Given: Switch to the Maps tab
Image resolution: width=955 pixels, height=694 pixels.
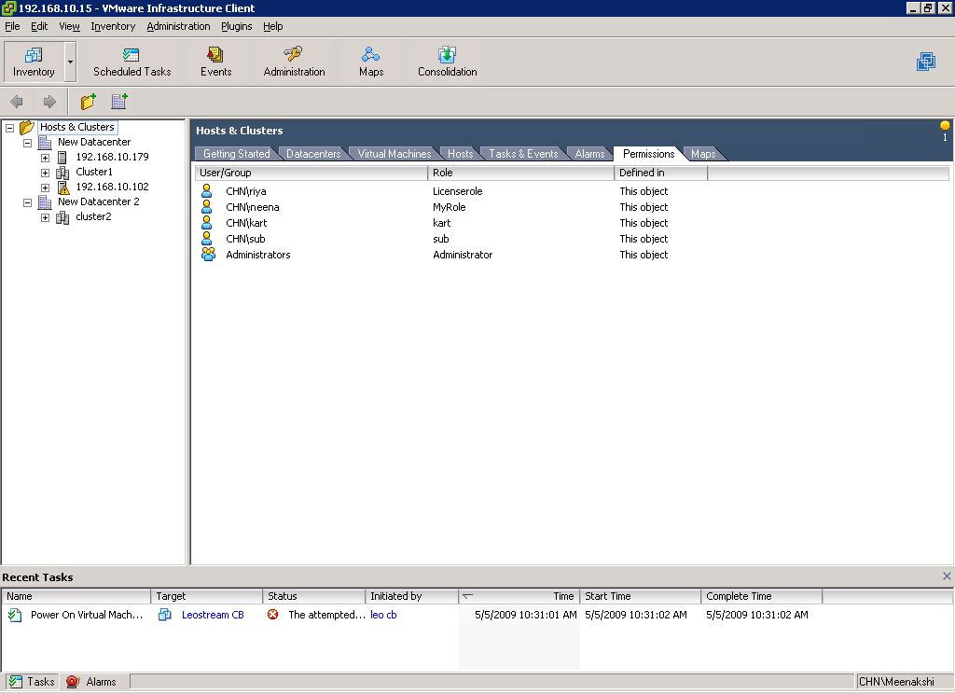Looking at the screenshot, I should tap(703, 154).
